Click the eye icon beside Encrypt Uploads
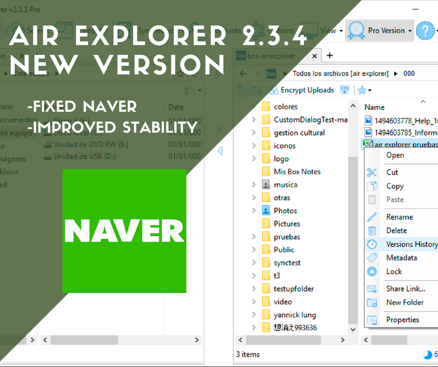 [344, 90]
